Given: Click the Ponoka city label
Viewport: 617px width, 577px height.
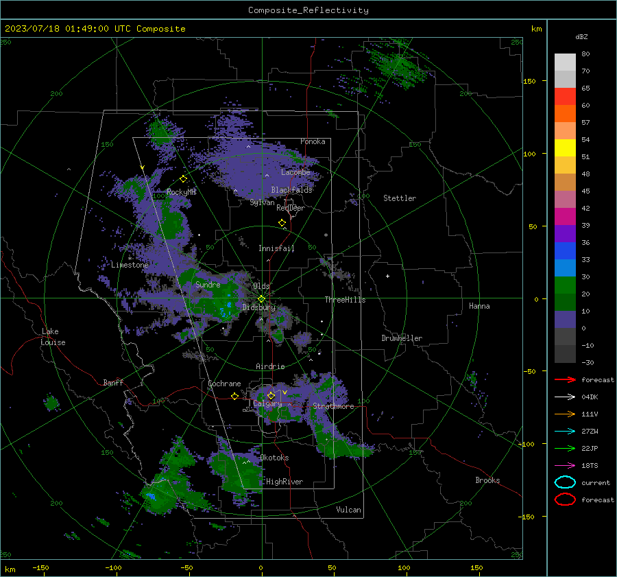Looking at the screenshot, I should point(313,141).
